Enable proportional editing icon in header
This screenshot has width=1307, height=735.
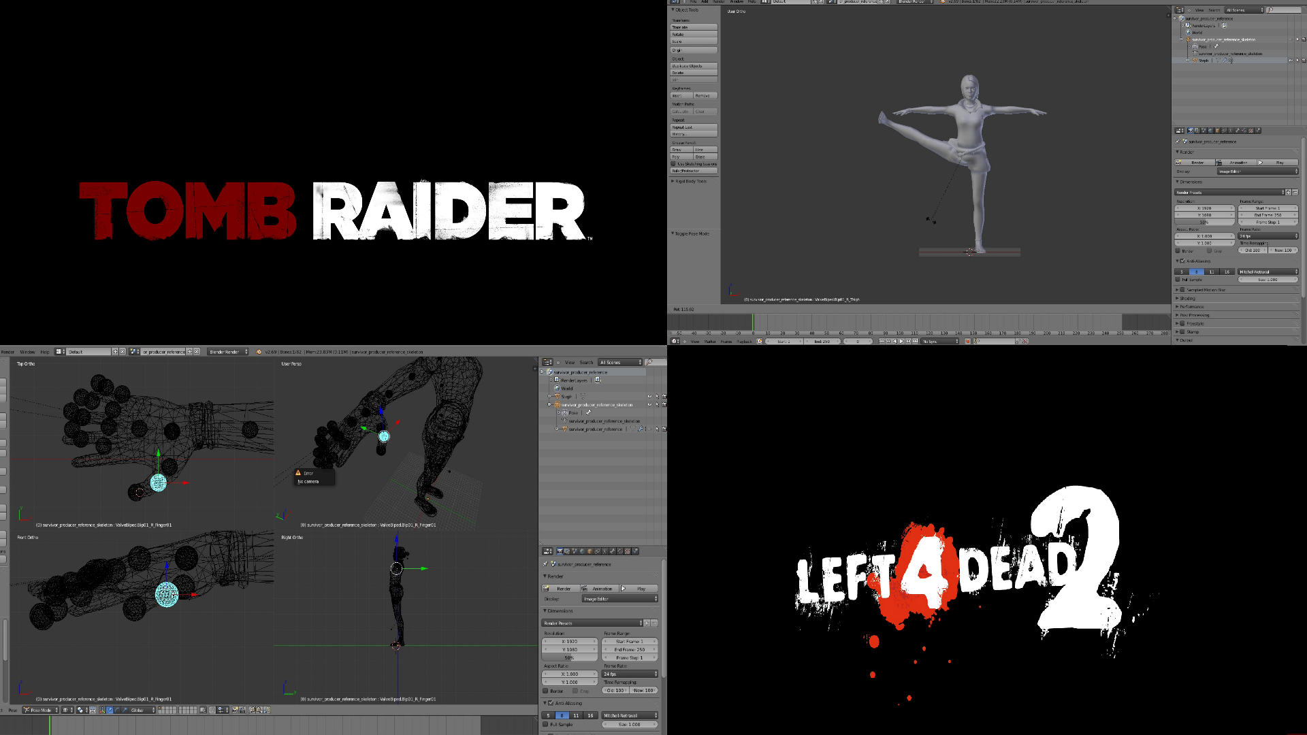pyautogui.click(x=80, y=710)
